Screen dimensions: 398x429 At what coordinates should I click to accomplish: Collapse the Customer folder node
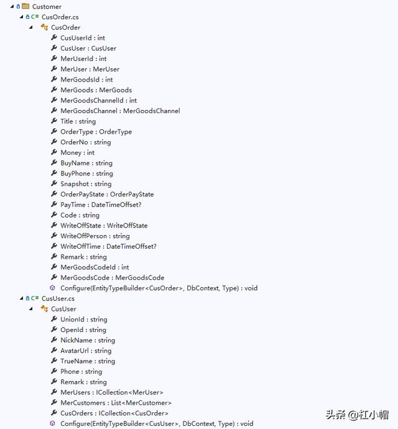(x=12, y=6)
